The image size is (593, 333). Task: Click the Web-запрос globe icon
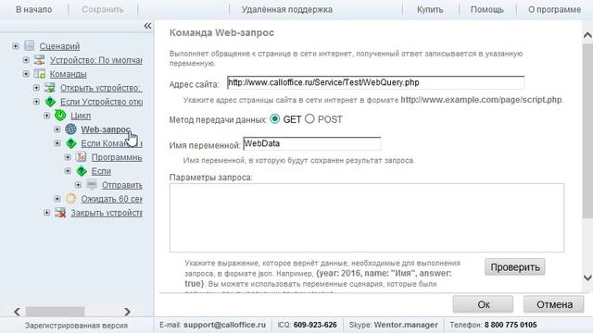point(70,129)
